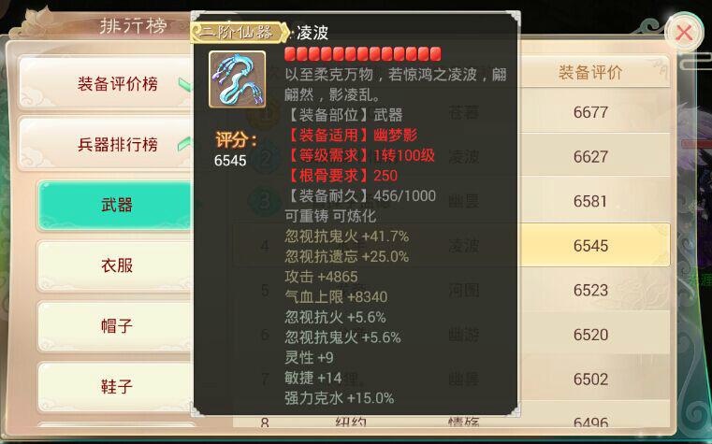Image resolution: width=712 pixels, height=444 pixels.
Task: Click the red durability star bar
Action: click(362, 54)
